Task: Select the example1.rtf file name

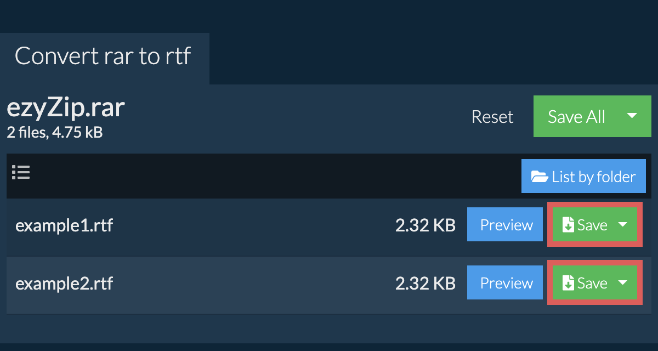Action: (x=64, y=225)
